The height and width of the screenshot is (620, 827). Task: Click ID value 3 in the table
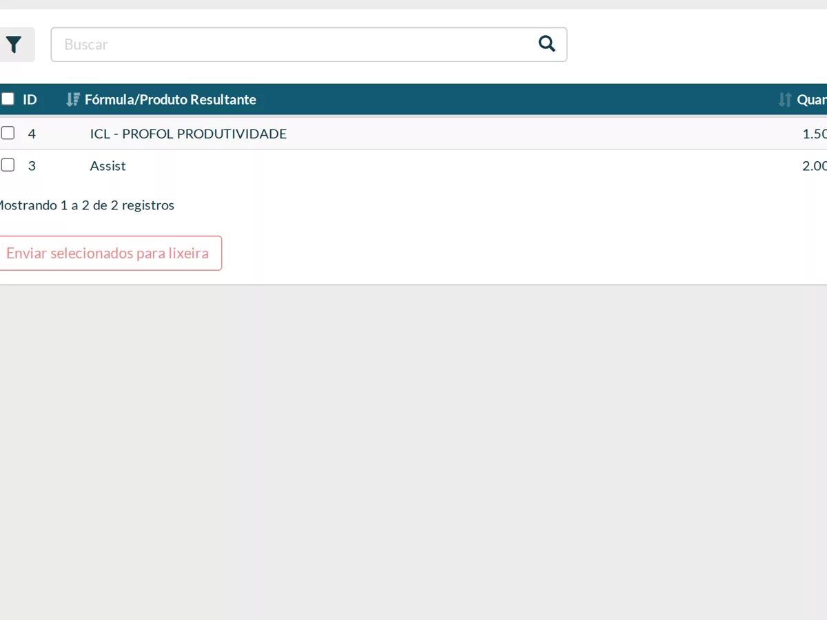32,166
